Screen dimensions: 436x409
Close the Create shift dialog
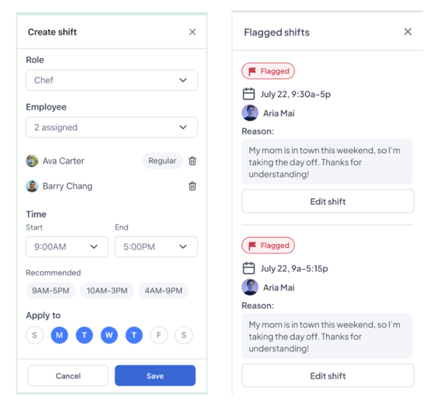coord(192,32)
